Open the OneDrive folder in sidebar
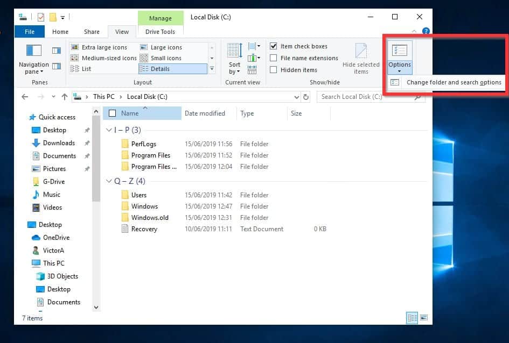Screen dimensions: 509x343 pyautogui.click(x=51, y=238)
